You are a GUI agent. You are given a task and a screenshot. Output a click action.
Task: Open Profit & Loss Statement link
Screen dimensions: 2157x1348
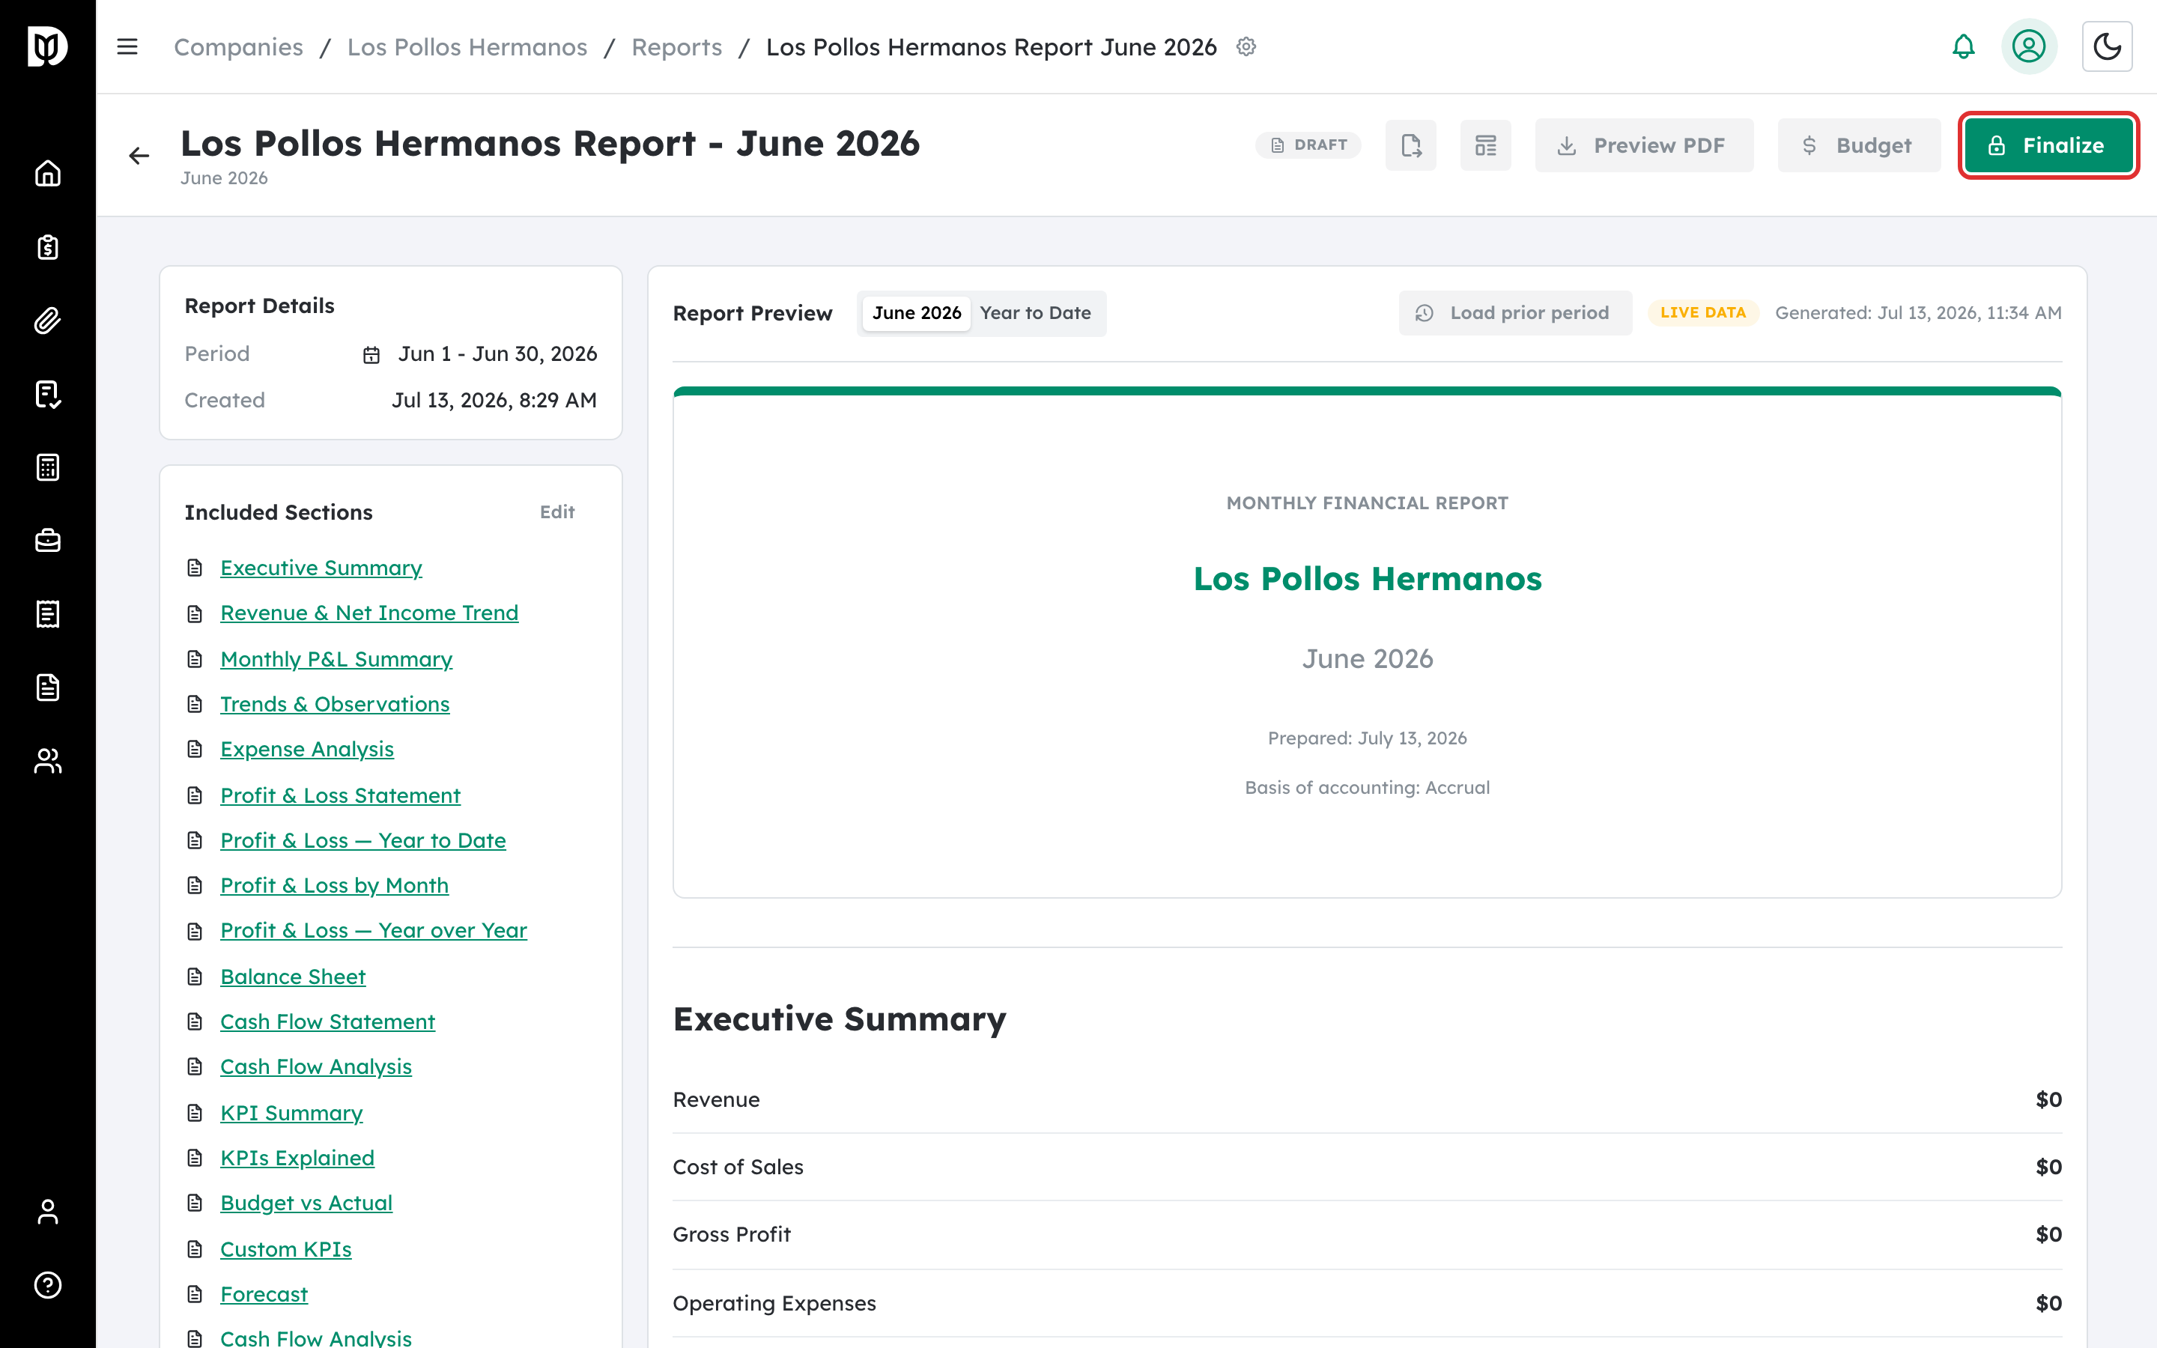[x=339, y=795]
